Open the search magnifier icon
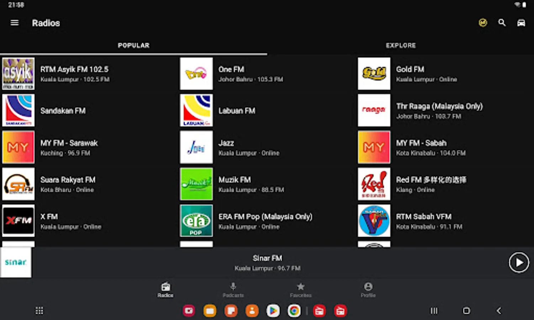Viewport: 534px width, 320px height. [x=502, y=23]
